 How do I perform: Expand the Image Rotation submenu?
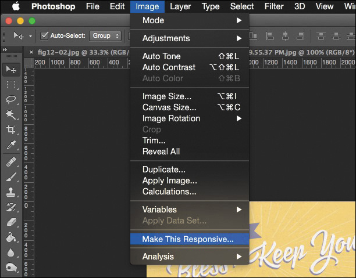click(190, 118)
